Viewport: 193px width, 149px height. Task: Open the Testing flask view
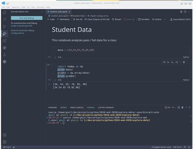pyautogui.click(x=4, y=55)
